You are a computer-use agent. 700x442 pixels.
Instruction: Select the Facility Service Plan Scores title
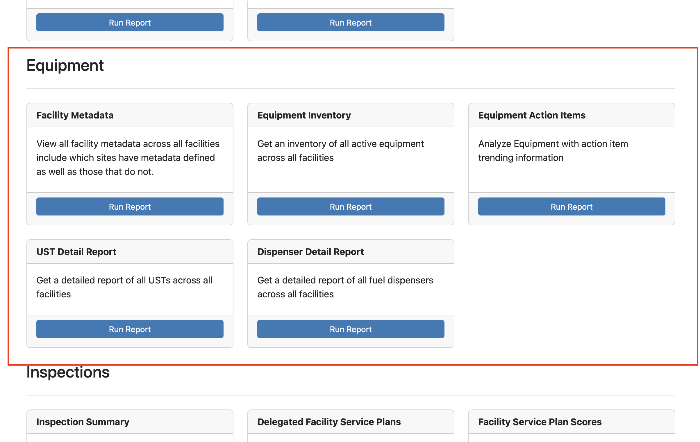click(540, 422)
